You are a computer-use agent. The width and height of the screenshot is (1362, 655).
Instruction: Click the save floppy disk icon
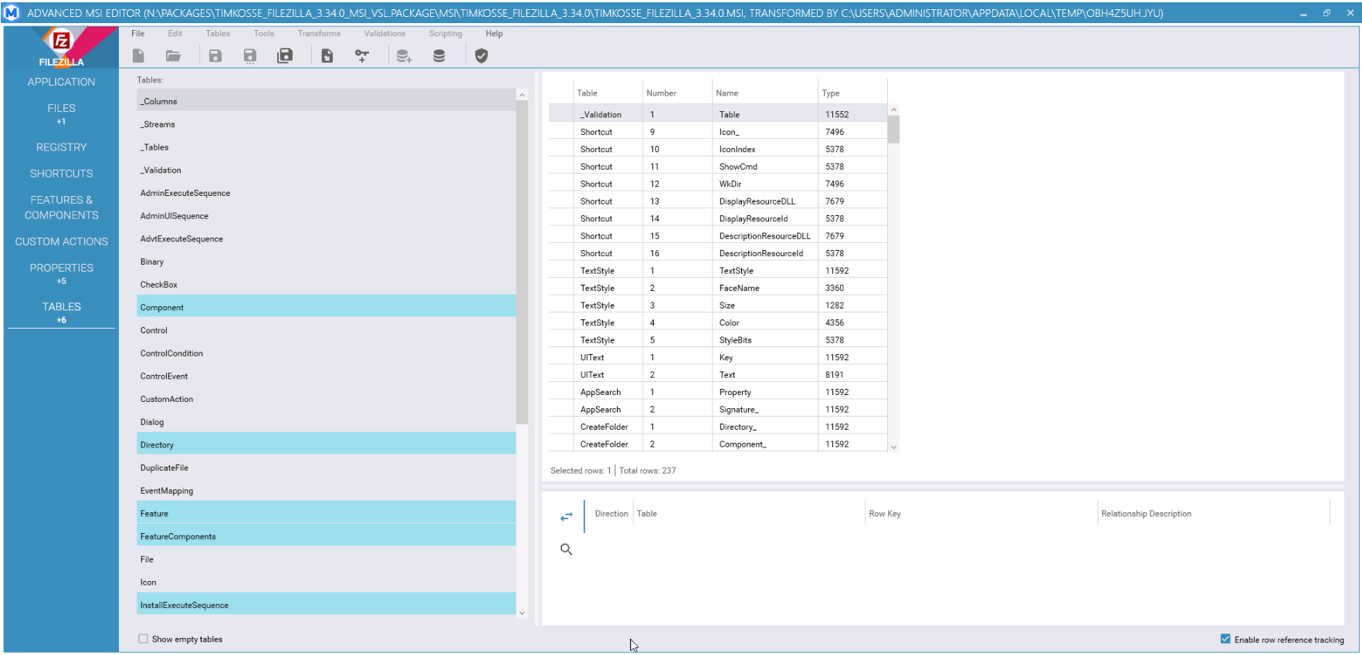(215, 56)
